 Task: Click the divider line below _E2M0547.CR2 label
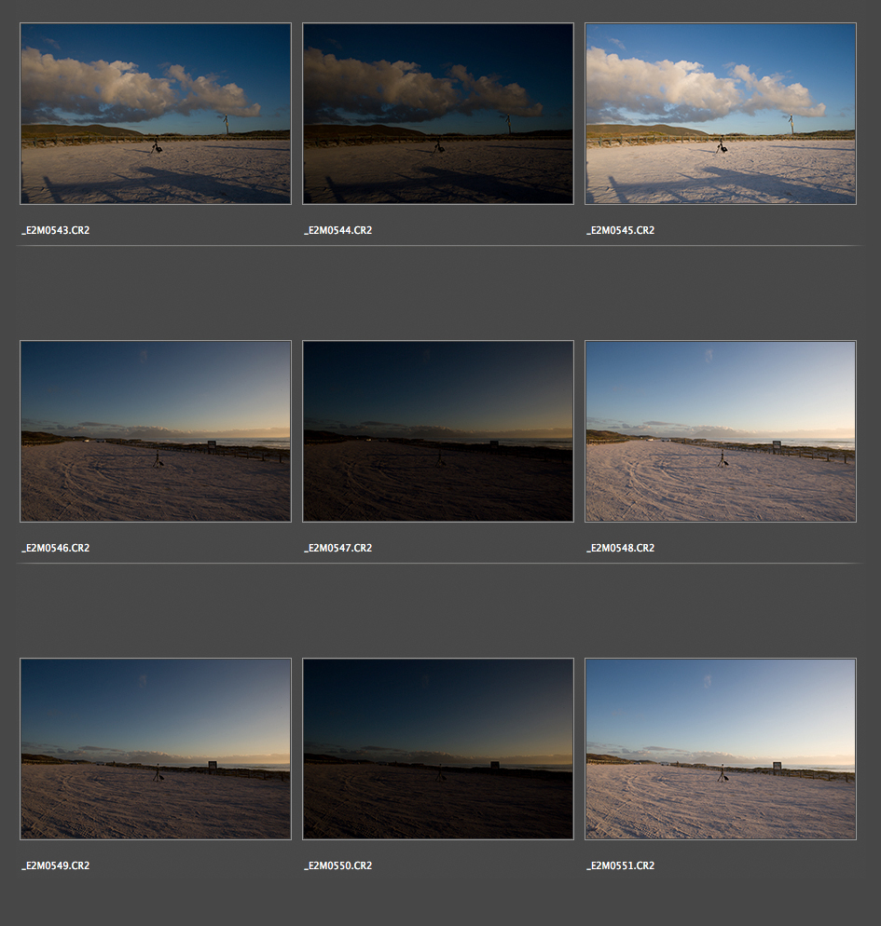click(x=438, y=564)
